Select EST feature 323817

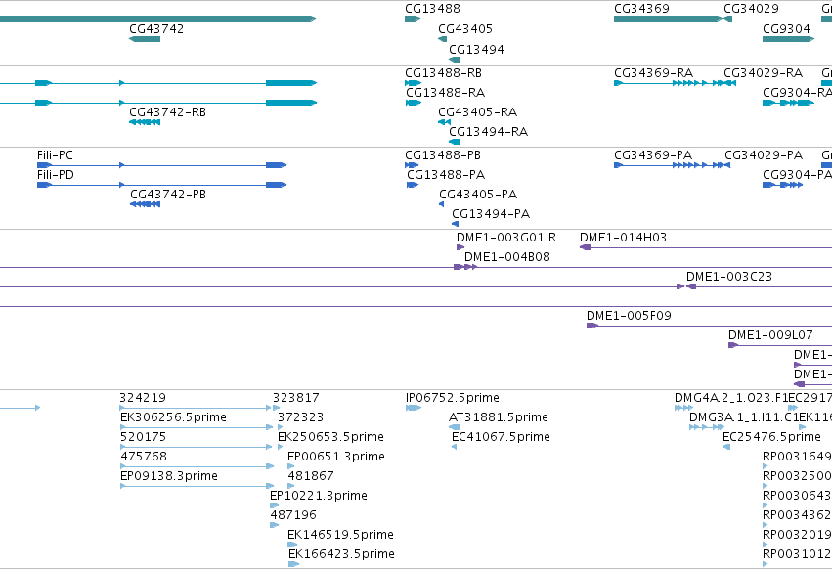tap(277, 408)
